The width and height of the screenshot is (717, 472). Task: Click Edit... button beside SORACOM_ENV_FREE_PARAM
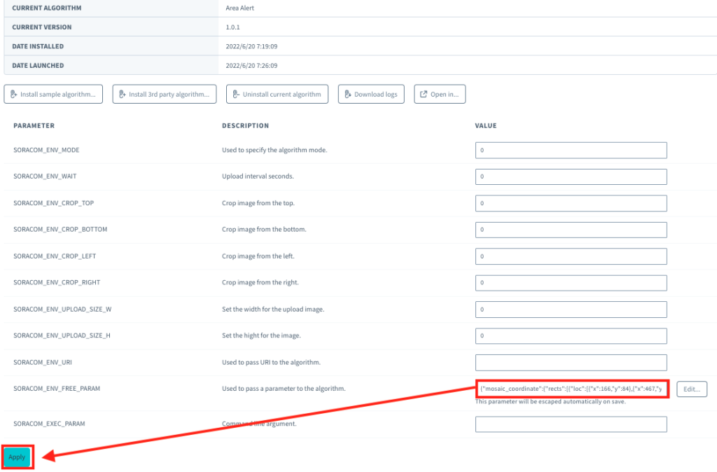click(692, 389)
